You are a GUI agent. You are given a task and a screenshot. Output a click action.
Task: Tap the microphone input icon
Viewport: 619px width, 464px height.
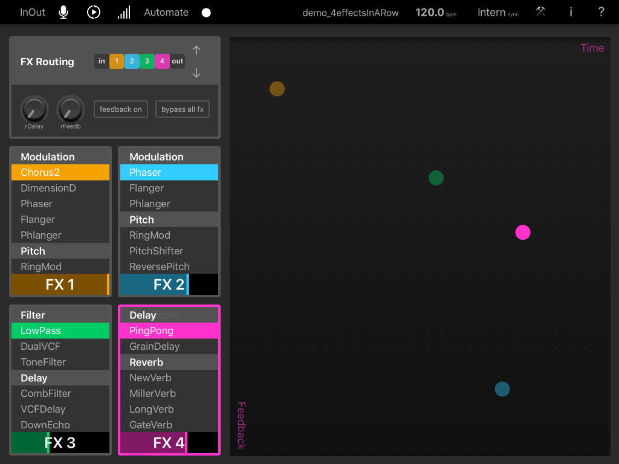pos(63,12)
